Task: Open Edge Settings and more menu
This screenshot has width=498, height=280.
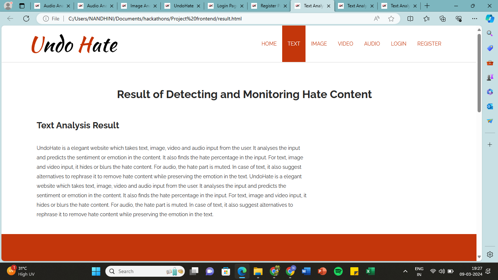Action: coord(474,19)
